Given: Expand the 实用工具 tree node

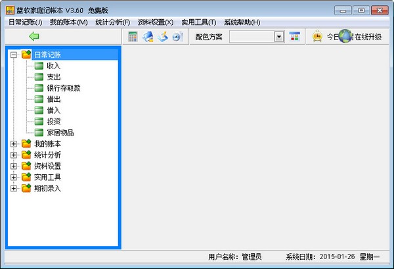Looking at the screenshot, I should tap(14, 177).
